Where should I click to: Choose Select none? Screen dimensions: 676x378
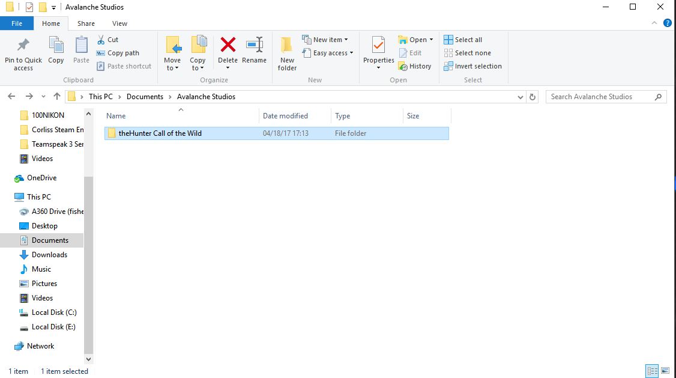click(467, 53)
